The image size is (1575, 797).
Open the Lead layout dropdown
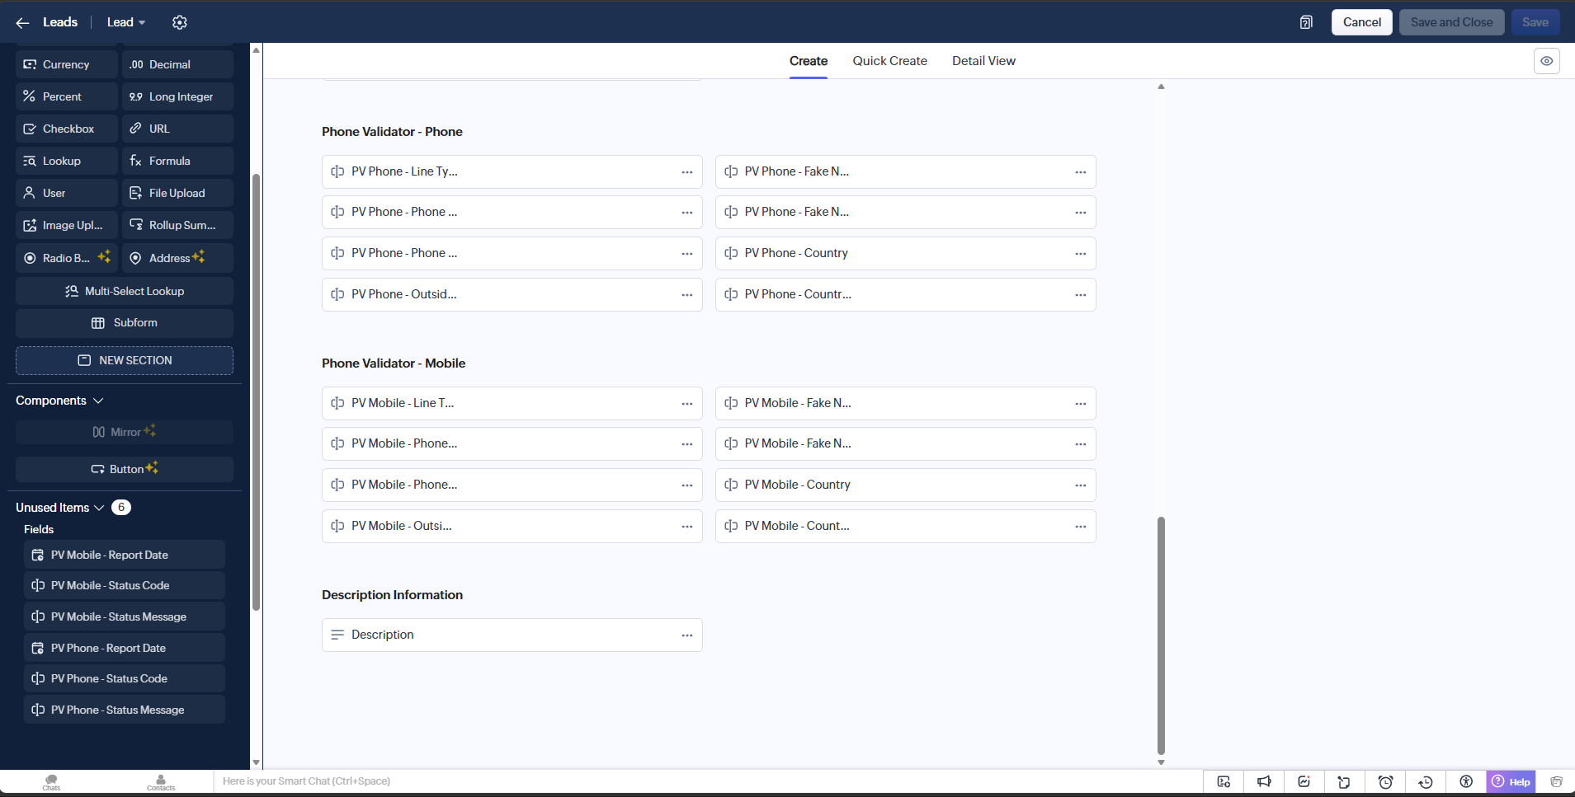pyautogui.click(x=126, y=22)
